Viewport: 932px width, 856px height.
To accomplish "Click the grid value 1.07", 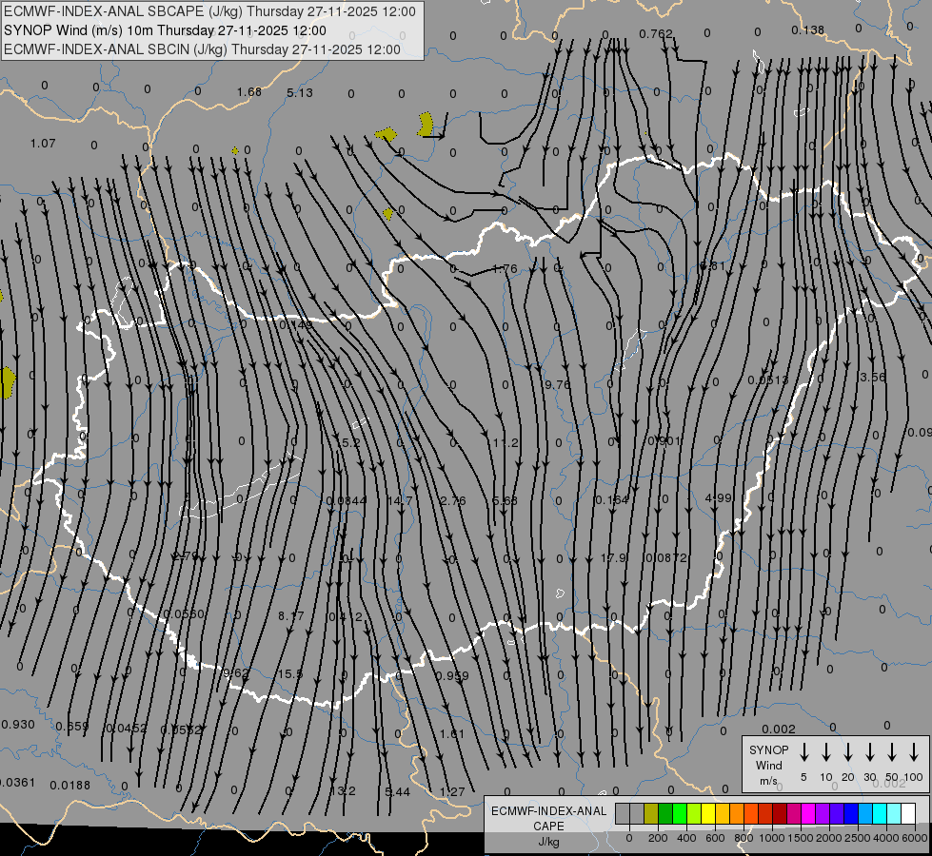I will tap(43, 144).
